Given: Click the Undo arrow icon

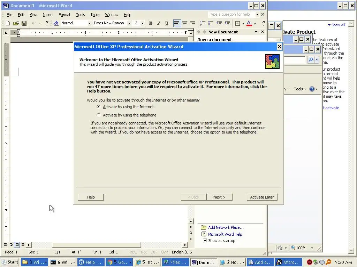Looking at the screenshot, I should point(34,23).
